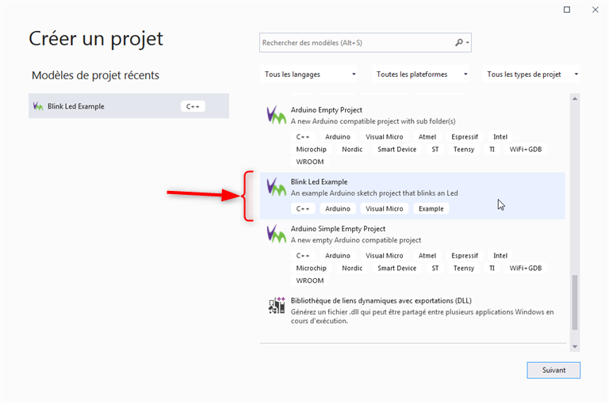This screenshot has width=609, height=404.
Task: Click the 'Example' tag of Blink Led Example
Action: click(431, 208)
